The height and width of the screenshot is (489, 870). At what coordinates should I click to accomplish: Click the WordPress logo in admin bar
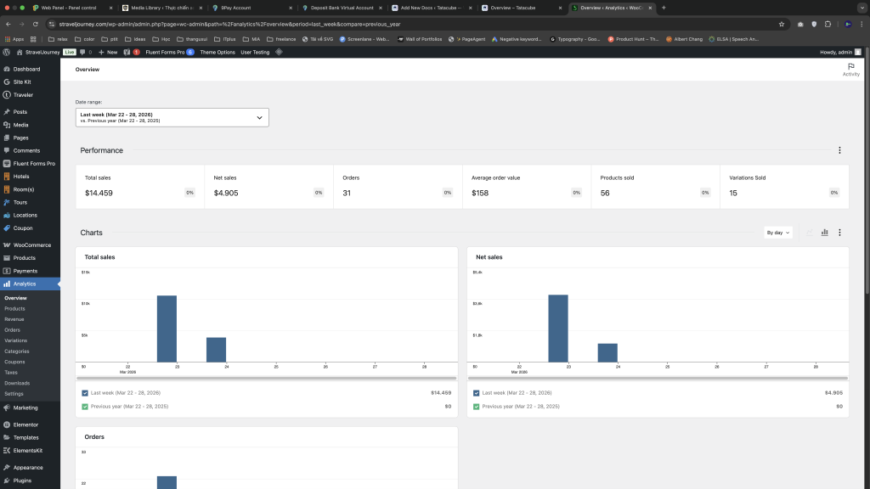click(6, 52)
